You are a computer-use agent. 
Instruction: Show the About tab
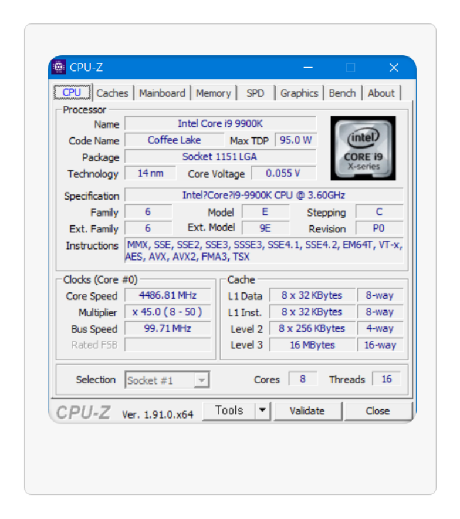(381, 93)
